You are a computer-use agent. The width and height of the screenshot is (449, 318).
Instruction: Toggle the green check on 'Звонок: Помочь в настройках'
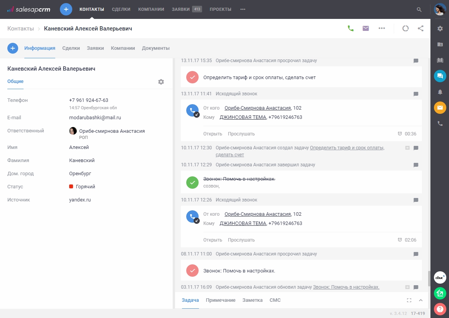point(192,182)
